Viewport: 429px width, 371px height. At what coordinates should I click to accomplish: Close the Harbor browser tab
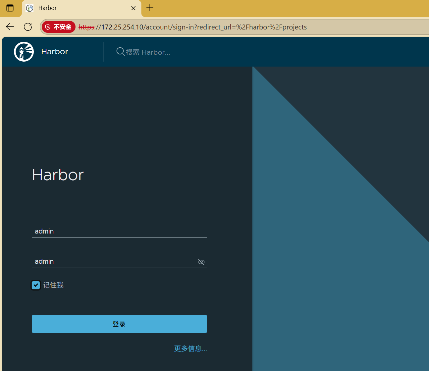134,8
